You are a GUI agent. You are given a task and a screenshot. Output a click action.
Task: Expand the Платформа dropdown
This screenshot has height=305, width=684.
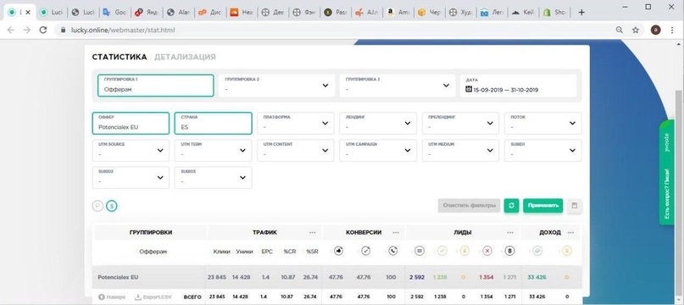(x=295, y=123)
